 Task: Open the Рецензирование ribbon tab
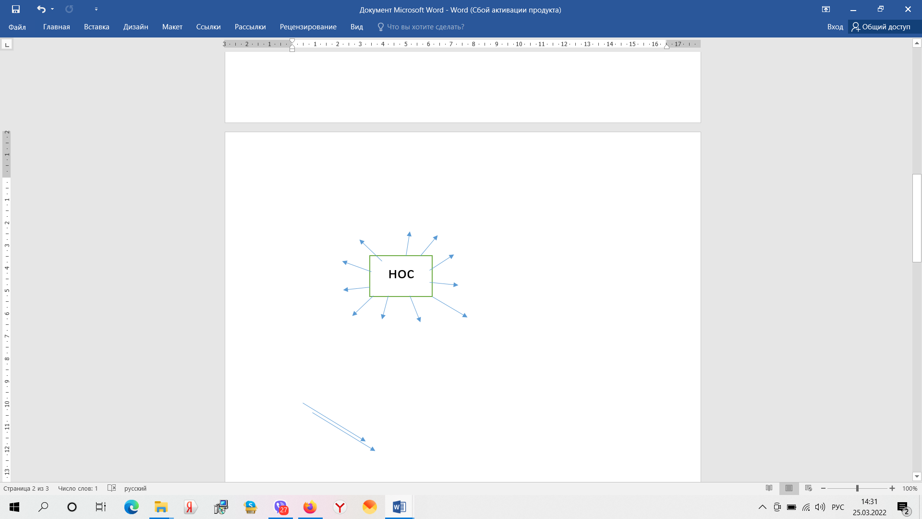pos(308,27)
